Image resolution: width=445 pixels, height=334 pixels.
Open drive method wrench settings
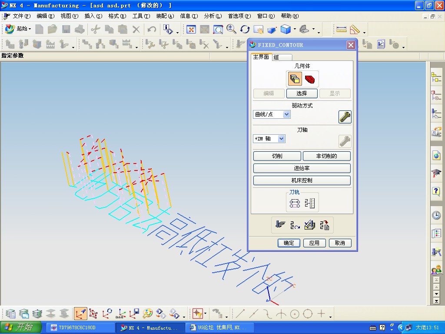click(x=345, y=117)
